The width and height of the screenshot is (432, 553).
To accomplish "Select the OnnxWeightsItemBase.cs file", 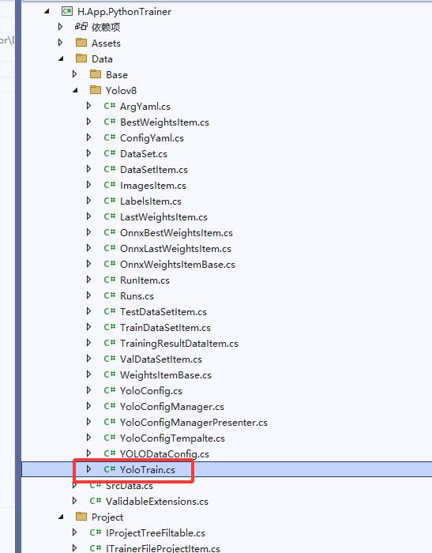I will 178,264.
